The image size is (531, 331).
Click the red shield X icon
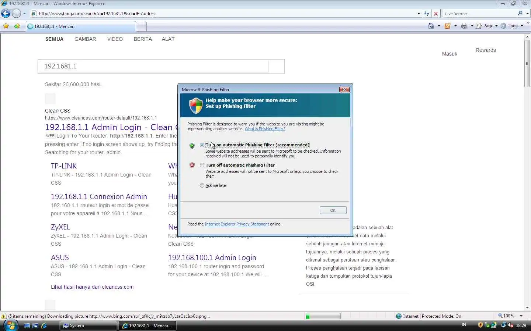click(x=192, y=165)
